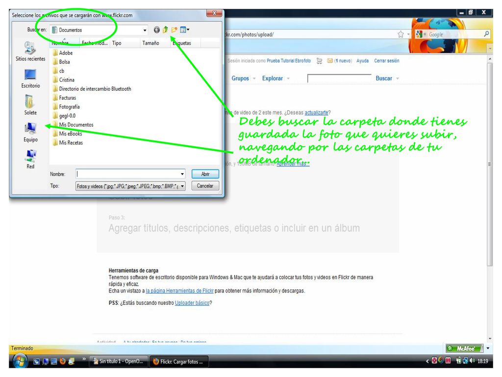This screenshot has width=502, height=377.
Task: Click the search magnifier icon in Firefox
Action: click(486, 34)
